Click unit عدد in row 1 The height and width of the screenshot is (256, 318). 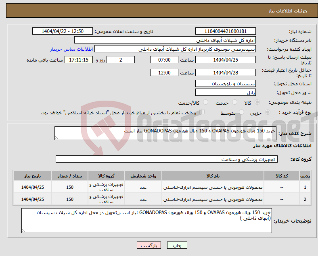(x=143, y=187)
